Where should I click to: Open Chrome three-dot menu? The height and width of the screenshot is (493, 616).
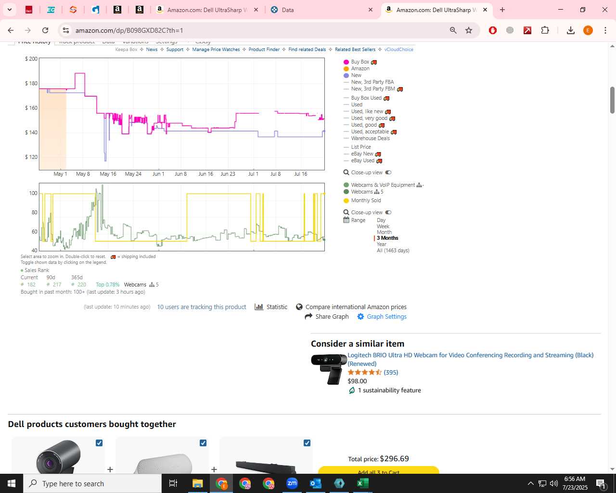[605, 30]
